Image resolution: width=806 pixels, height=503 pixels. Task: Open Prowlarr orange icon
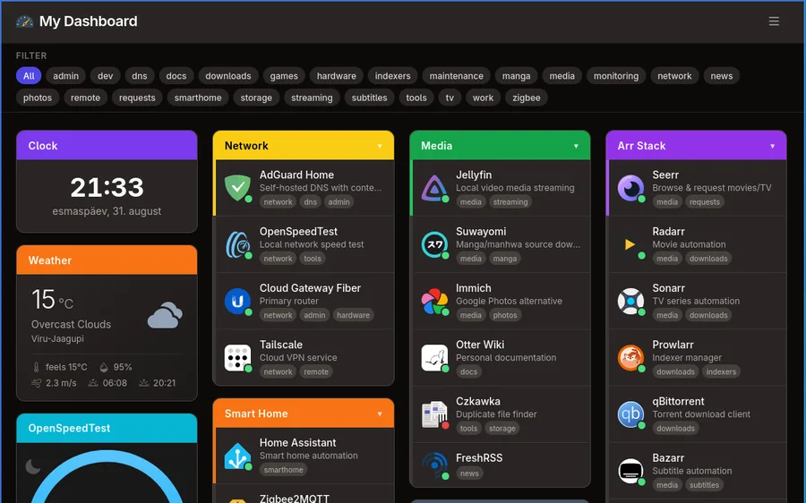[630, 358]
